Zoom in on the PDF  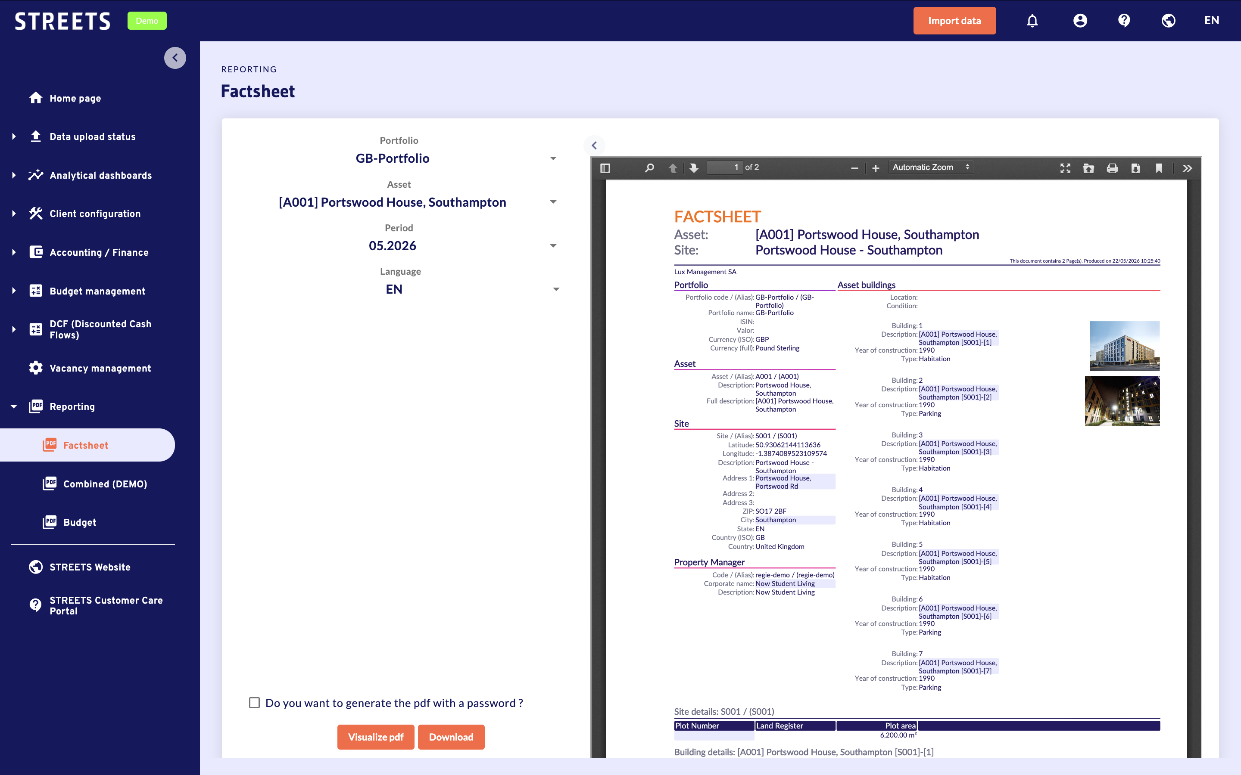tap(876, 168)
